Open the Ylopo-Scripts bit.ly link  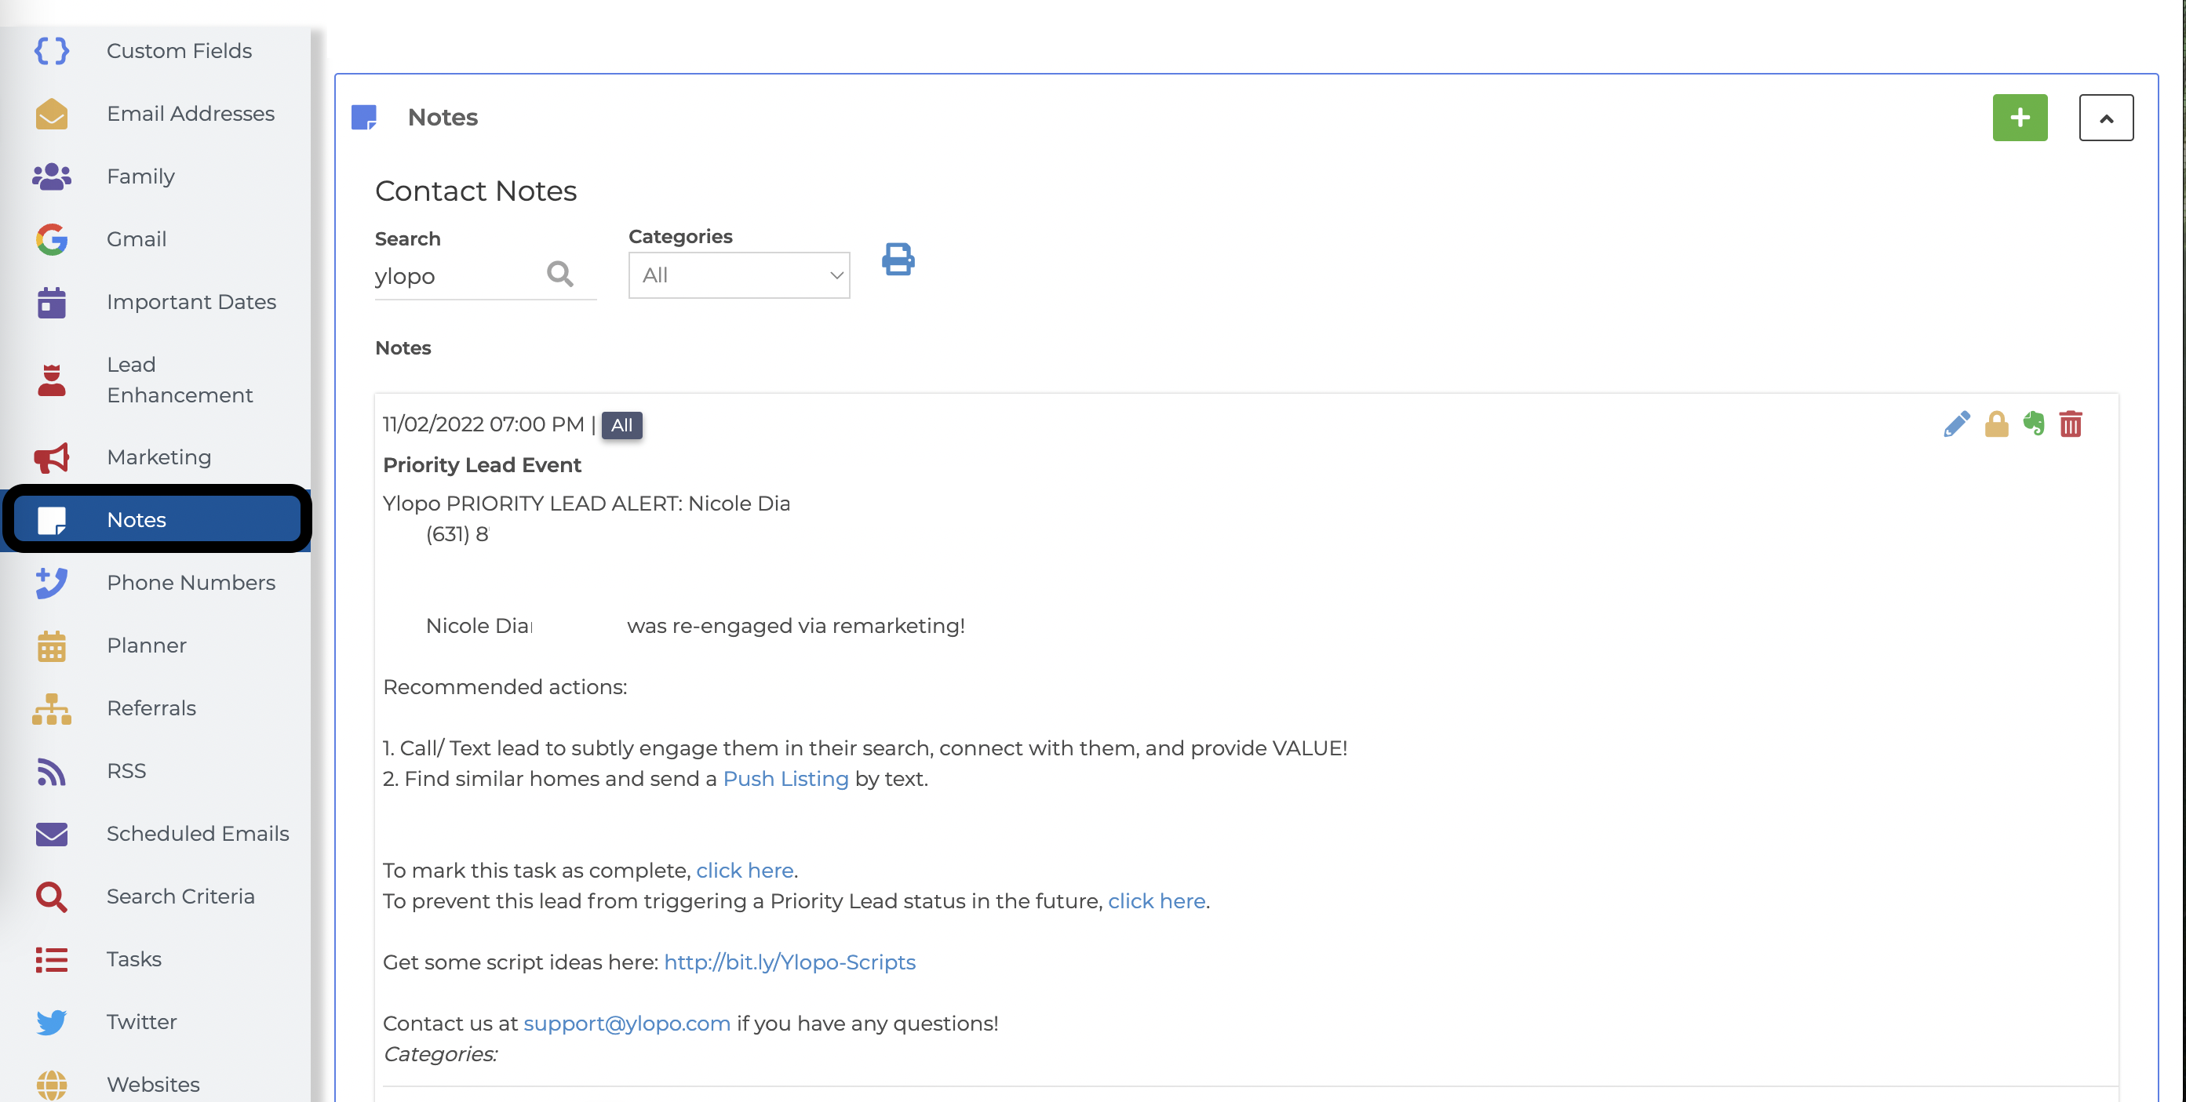tap(789, 962)
